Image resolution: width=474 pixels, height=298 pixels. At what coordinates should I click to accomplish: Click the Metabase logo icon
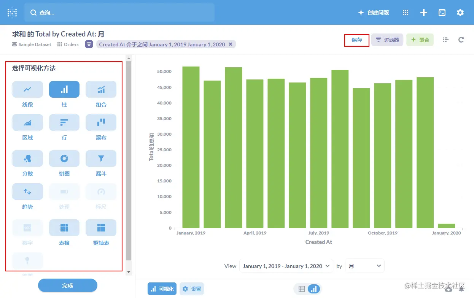[12, 13]
